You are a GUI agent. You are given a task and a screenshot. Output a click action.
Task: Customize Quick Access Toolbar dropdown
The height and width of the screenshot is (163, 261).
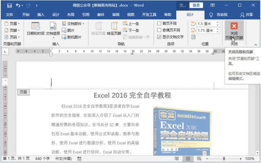pyautogui.click(x=36, y=6)
